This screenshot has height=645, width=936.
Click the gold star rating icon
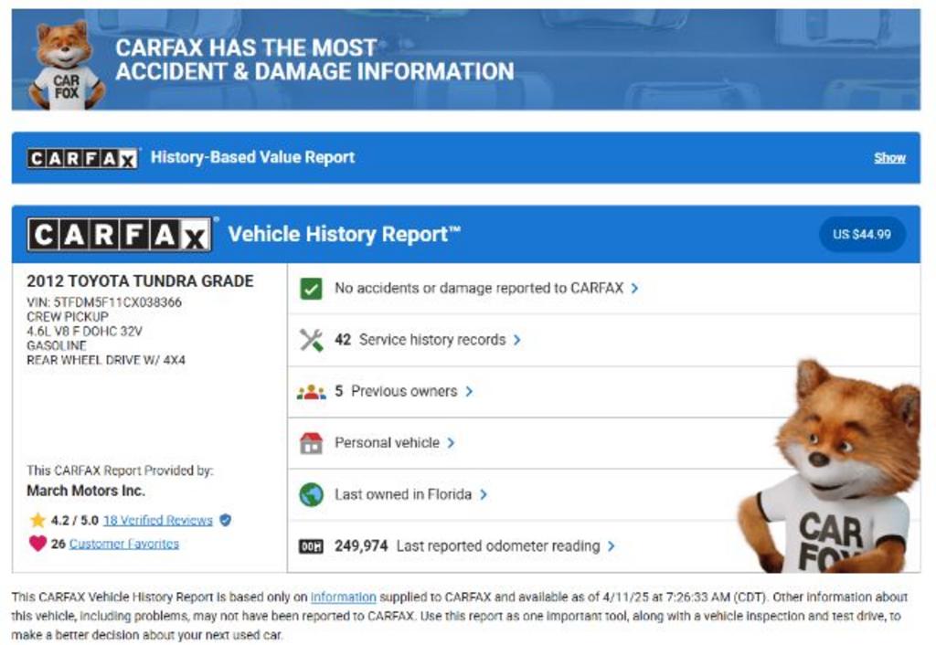click(x=37, y=521)
